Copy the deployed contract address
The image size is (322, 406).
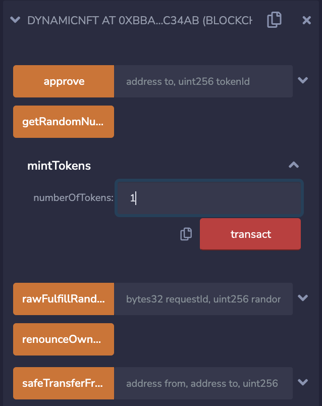click(274, 20)
